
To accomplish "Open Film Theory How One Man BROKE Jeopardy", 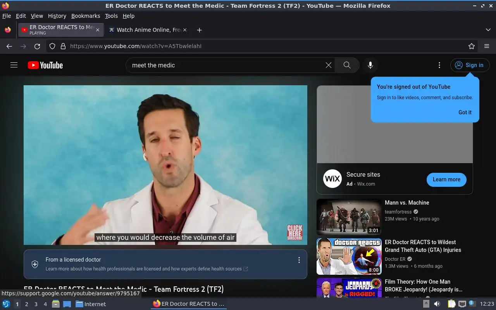I will [424, 286].
